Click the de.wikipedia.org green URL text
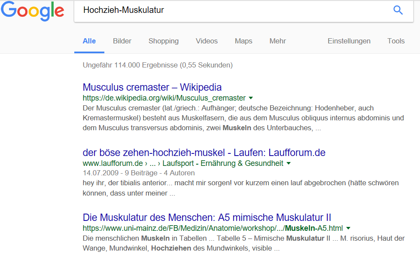 164,98
